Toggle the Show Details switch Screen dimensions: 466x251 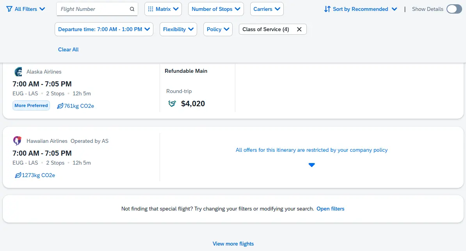pos(454,9)
